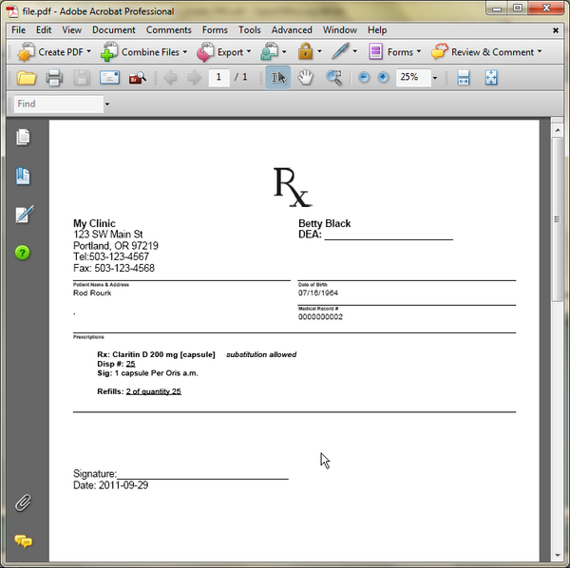
Task: Click the Create PDF icon
Action: point(26,52)
